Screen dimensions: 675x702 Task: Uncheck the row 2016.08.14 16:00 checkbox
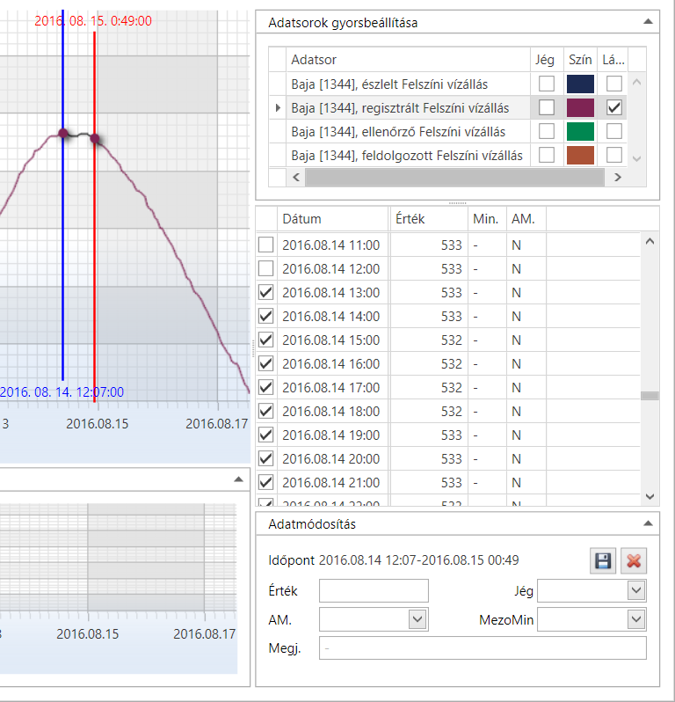(x=265, y=363)
